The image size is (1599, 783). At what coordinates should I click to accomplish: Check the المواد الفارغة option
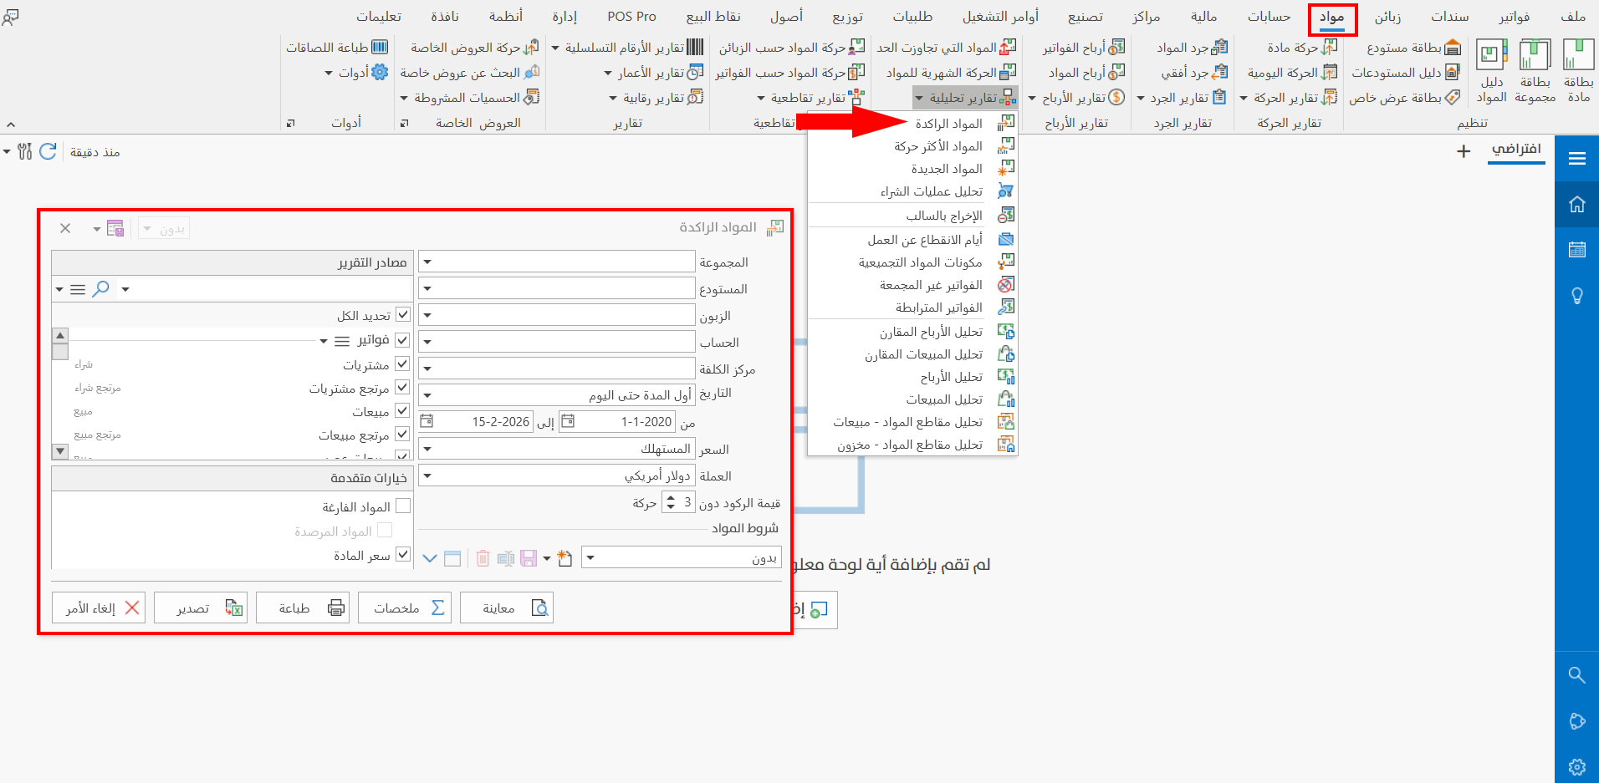404,506
